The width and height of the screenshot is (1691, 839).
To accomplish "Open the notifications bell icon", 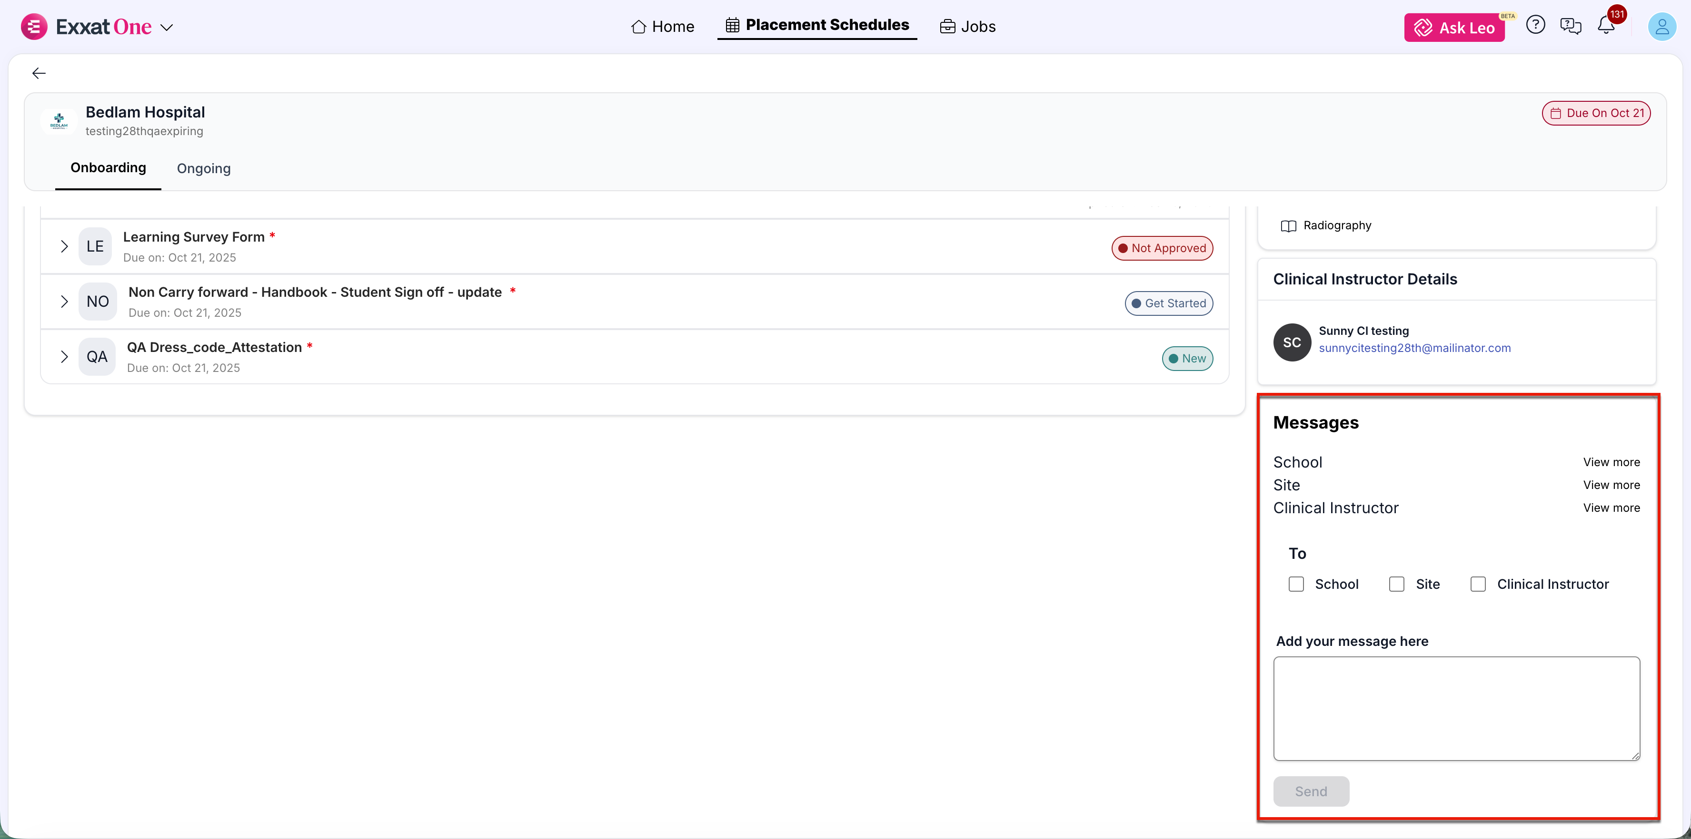I will [1606, 25].
